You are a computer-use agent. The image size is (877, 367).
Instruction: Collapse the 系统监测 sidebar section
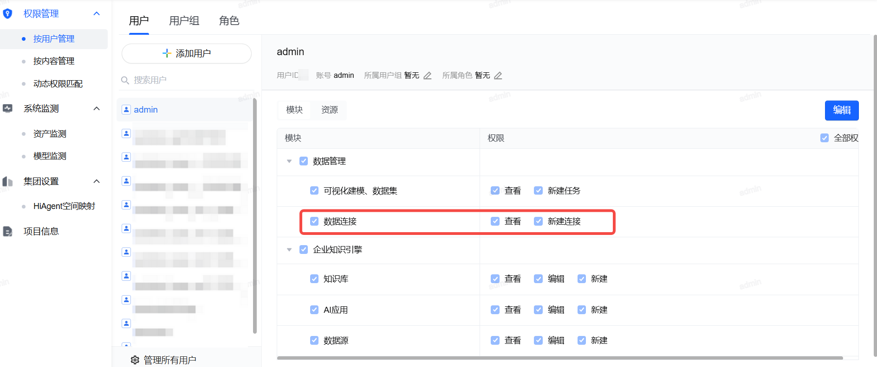tap(97, 108)
